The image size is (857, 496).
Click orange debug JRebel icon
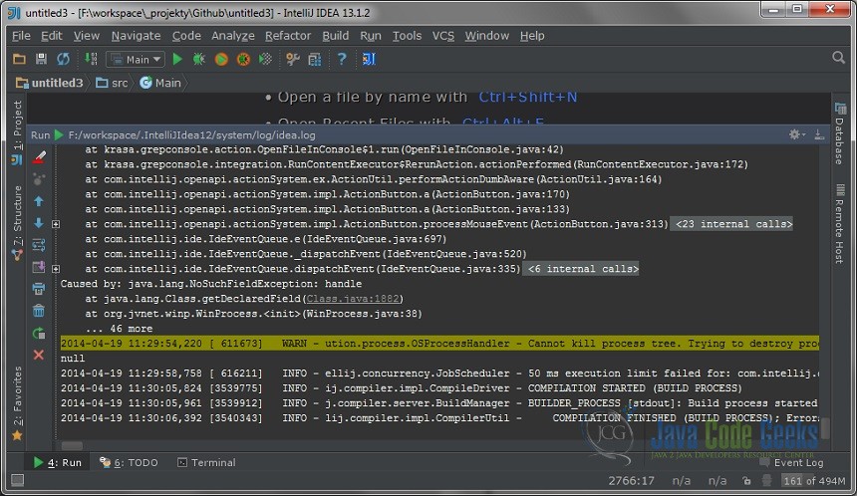(x=243, y=59)
